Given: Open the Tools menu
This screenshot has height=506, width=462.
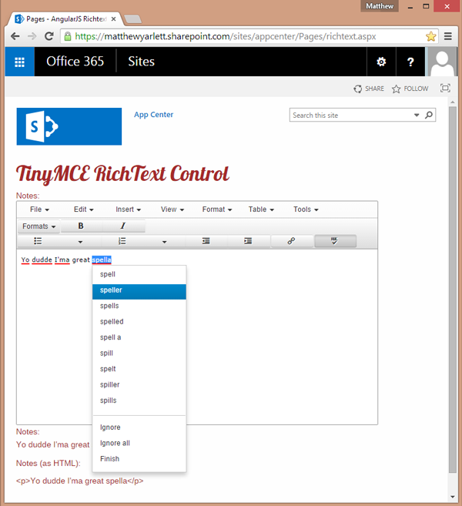Looking at the screenshot, I should [x=306, y=209].
